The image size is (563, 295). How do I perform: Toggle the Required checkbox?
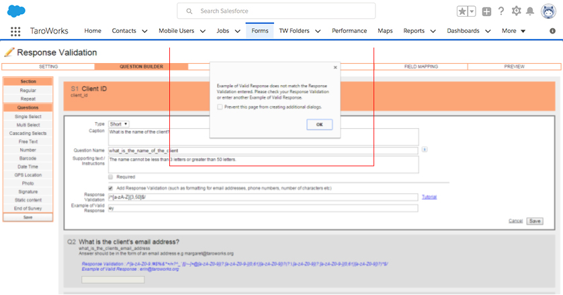(111, 177)
